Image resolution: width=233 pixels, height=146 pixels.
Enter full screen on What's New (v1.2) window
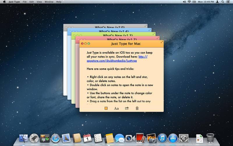coord(158,38)
